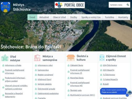132x99 pixels.
Task: Open the Poplatky link
Action: click(42, 98)
